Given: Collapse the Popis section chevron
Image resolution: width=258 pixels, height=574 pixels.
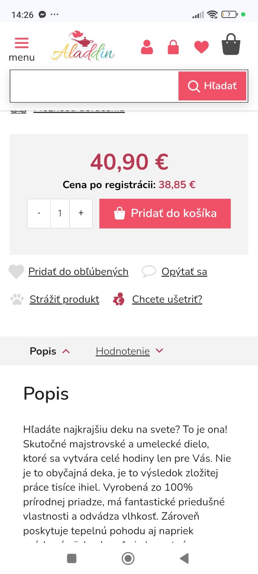Looking at the screenshot, I should 66,351.
